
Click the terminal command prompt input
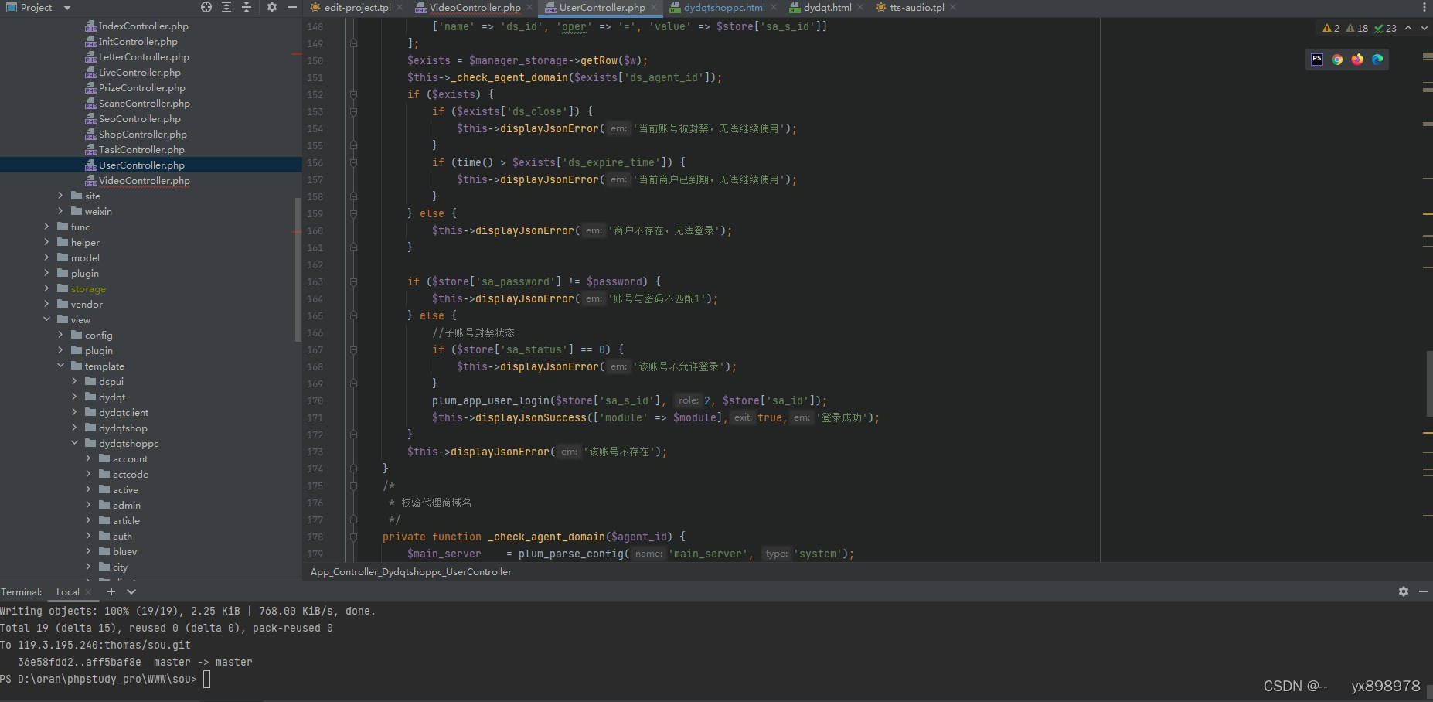click(x=206, y=680)
